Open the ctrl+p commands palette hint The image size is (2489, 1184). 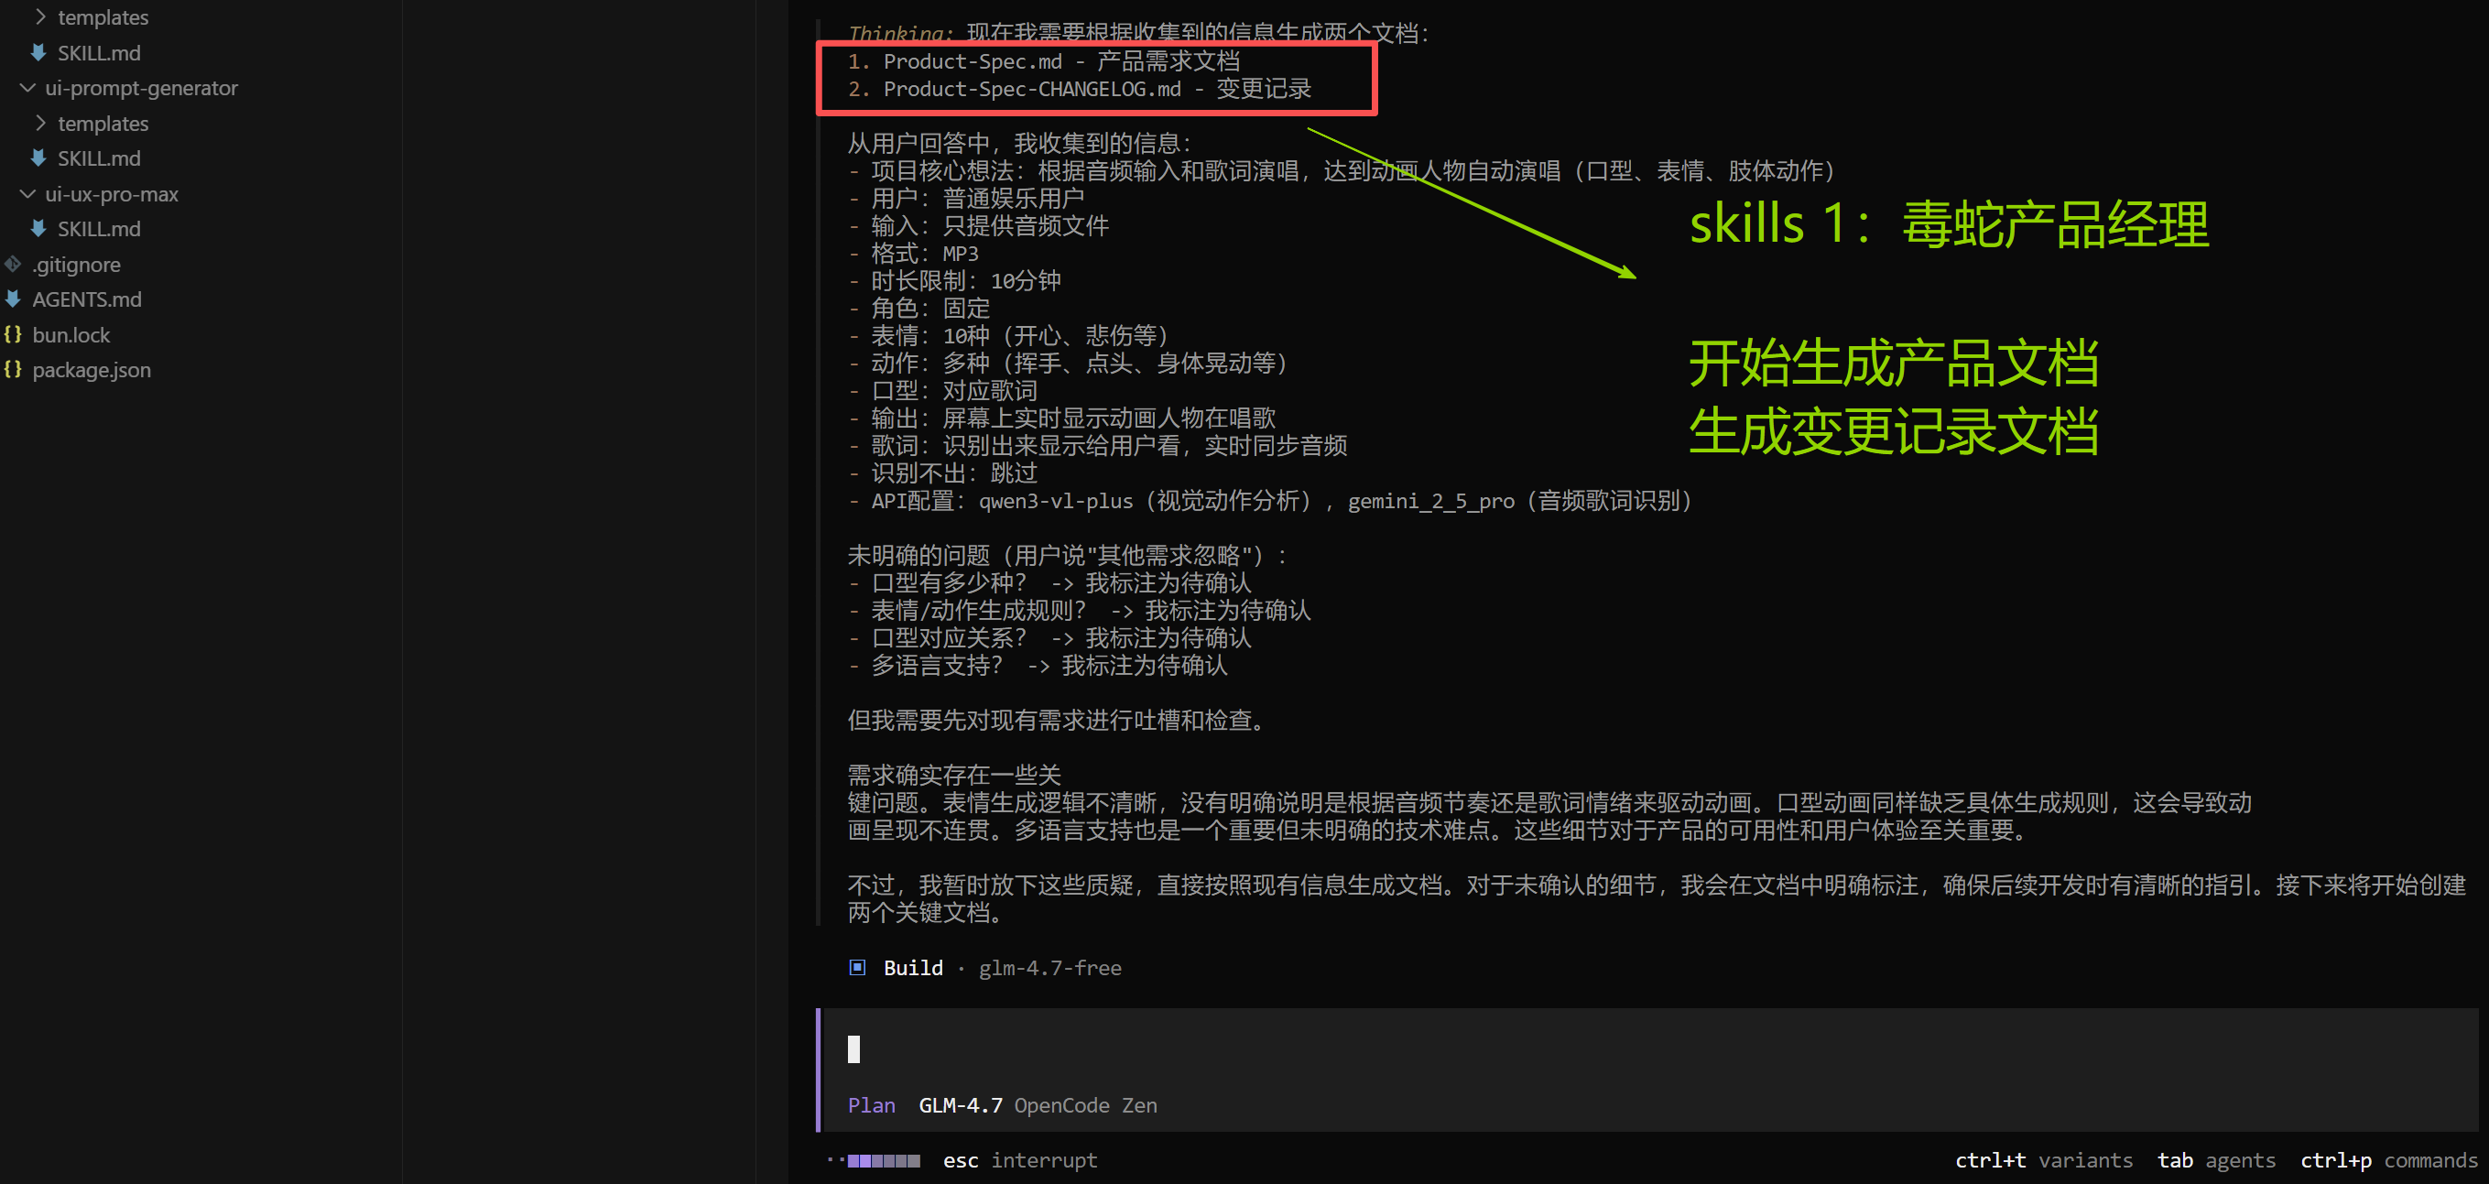point(2387,1160)
